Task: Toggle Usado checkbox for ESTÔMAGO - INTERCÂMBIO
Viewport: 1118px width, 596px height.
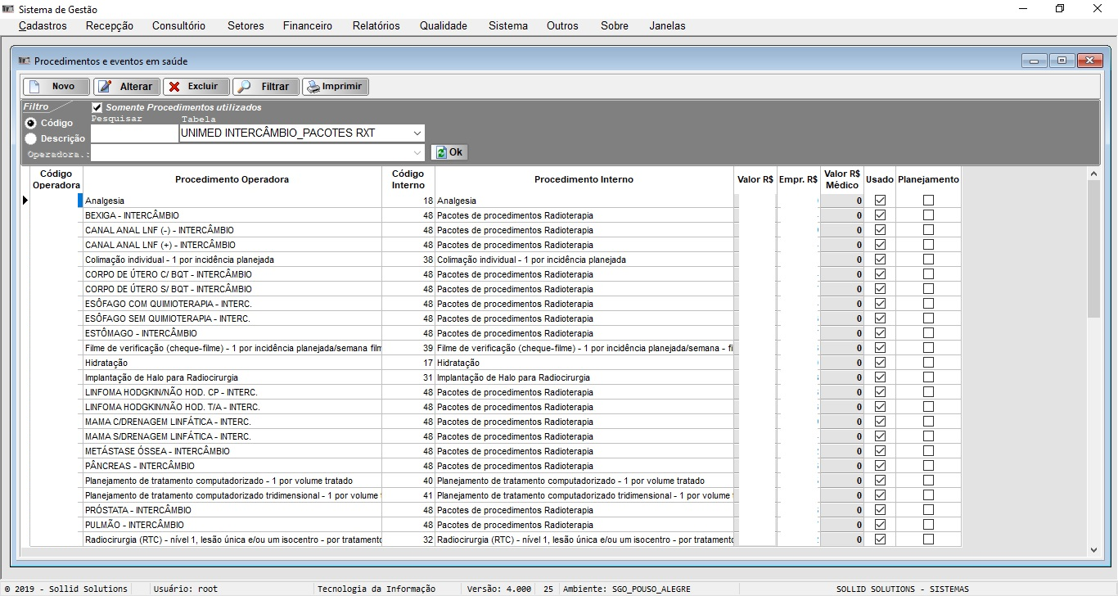Action: [x=880, y=333]
